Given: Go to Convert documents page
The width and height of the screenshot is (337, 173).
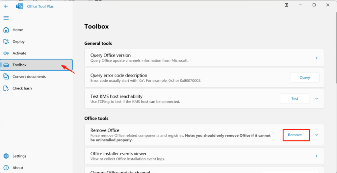Looking at the screenshot, I should coord(29,76).
